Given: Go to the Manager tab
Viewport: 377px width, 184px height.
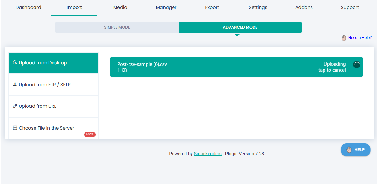Looking at the screenshot, I should [166, 7].
